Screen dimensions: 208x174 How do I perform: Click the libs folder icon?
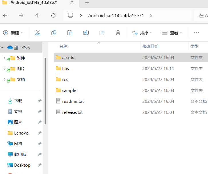[58, 68]
